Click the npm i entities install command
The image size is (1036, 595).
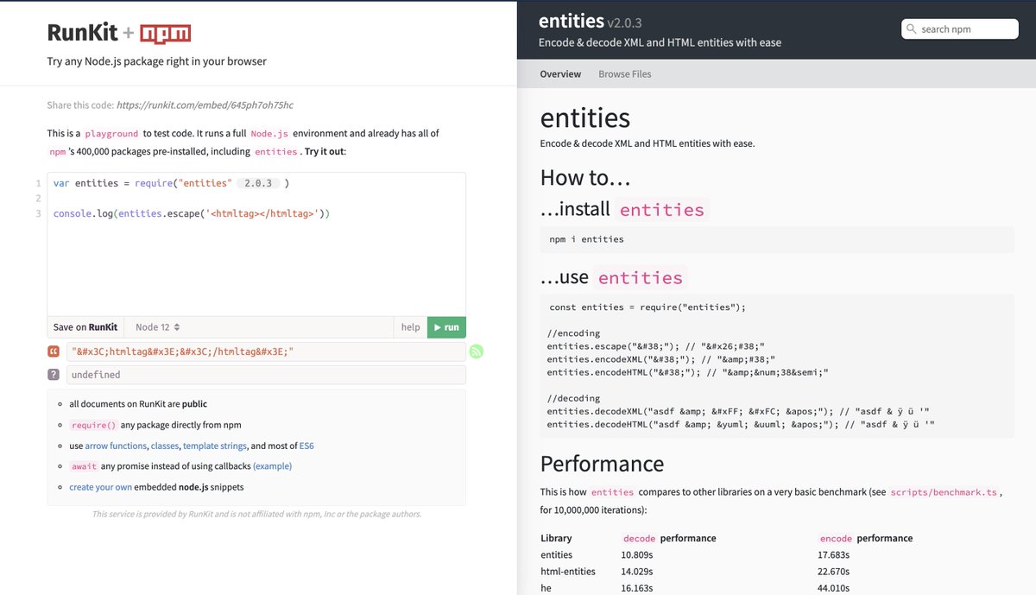(586, 239)
